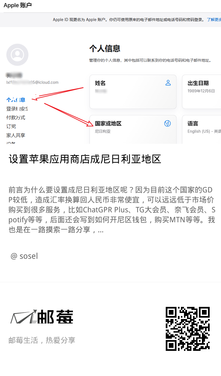Open the 国家或地区 card

coord(133,129)
